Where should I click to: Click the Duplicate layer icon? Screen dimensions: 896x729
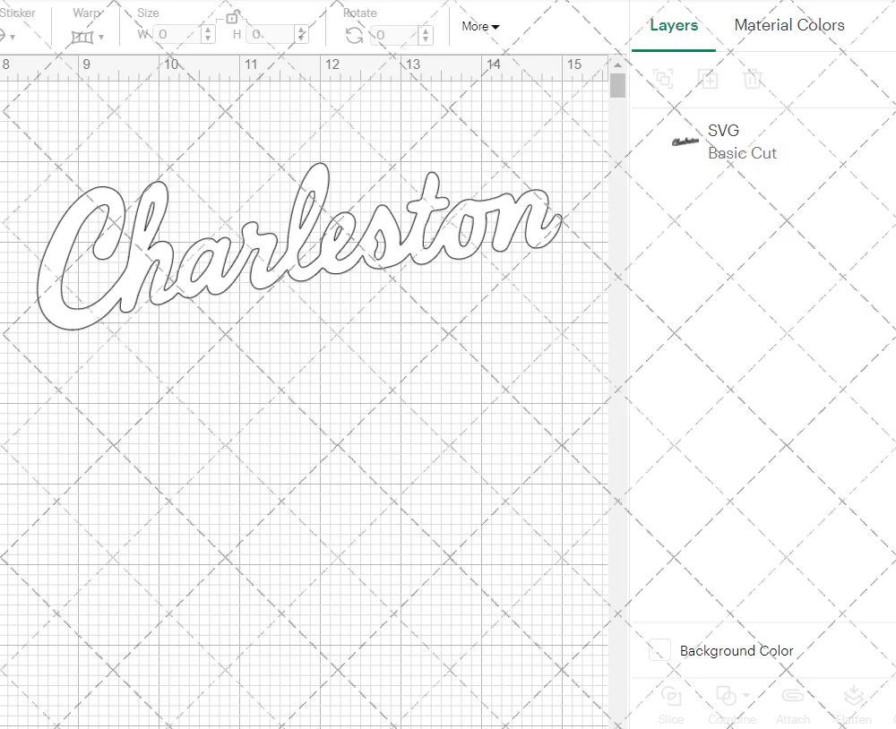(x=708, y=79)
